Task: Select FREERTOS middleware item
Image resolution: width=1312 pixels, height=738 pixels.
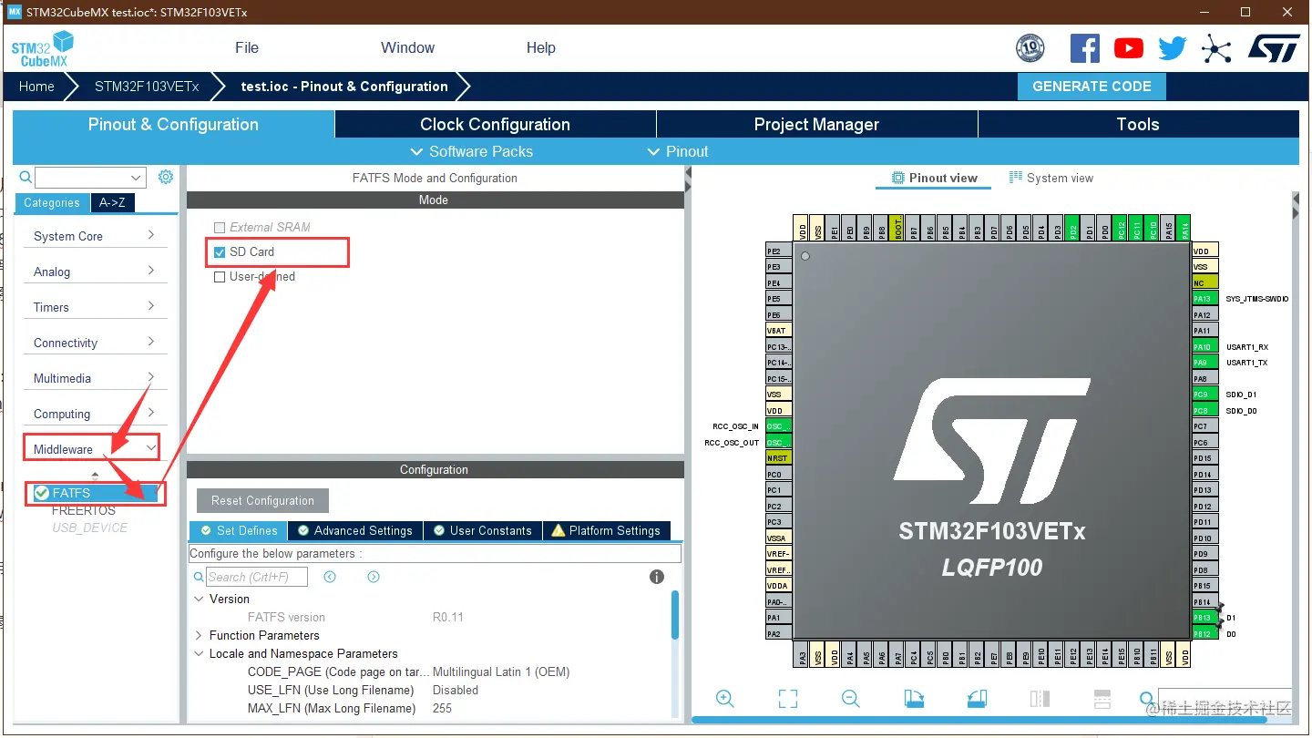Action: pos(84,510)
